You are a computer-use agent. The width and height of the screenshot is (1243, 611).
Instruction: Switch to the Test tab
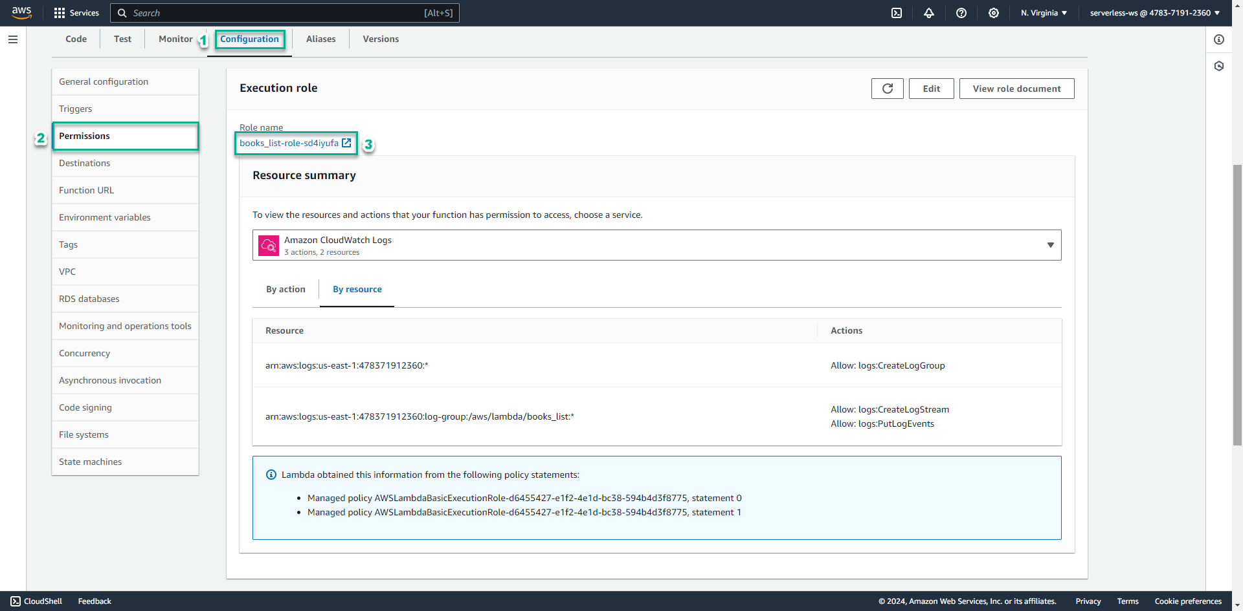point(122,39)
